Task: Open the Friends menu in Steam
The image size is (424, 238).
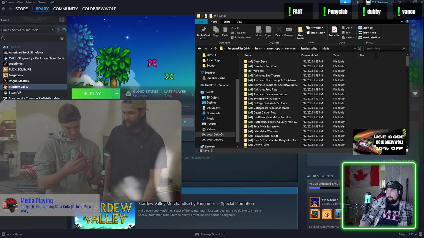Action: coord(30,2)
